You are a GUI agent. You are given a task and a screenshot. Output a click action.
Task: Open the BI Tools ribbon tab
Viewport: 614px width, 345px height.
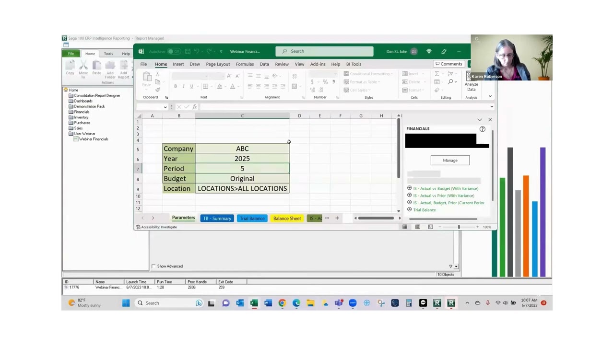tap(354, 64)
